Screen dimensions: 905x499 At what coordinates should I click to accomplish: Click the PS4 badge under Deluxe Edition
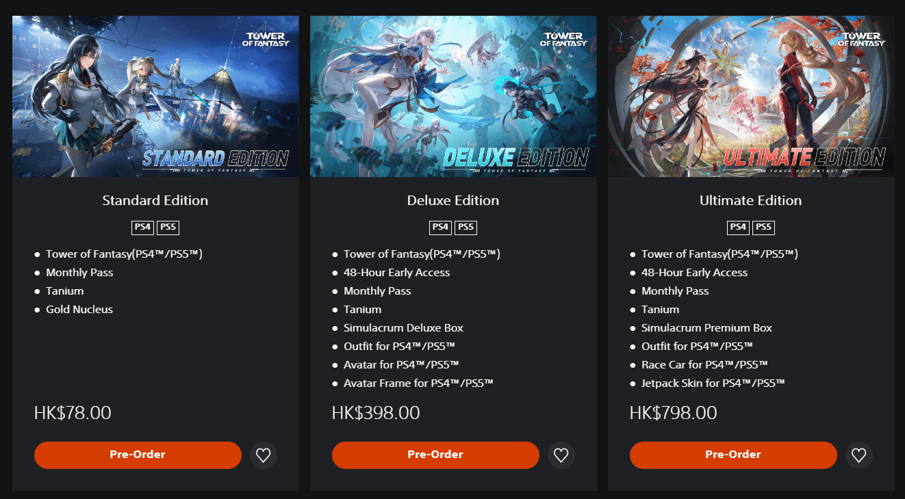pos(441,228)
